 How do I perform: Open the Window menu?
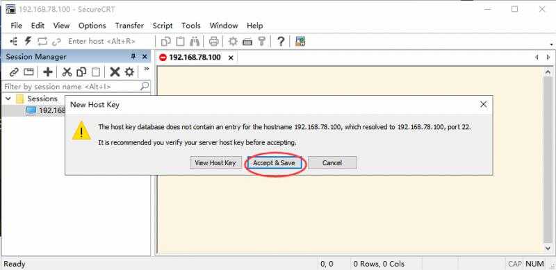pyautogui.click(x=223, y=26)
